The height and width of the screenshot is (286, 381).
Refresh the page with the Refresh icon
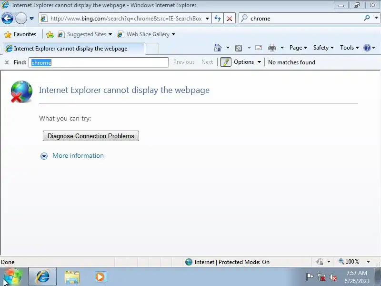click(x=218, y=19)
